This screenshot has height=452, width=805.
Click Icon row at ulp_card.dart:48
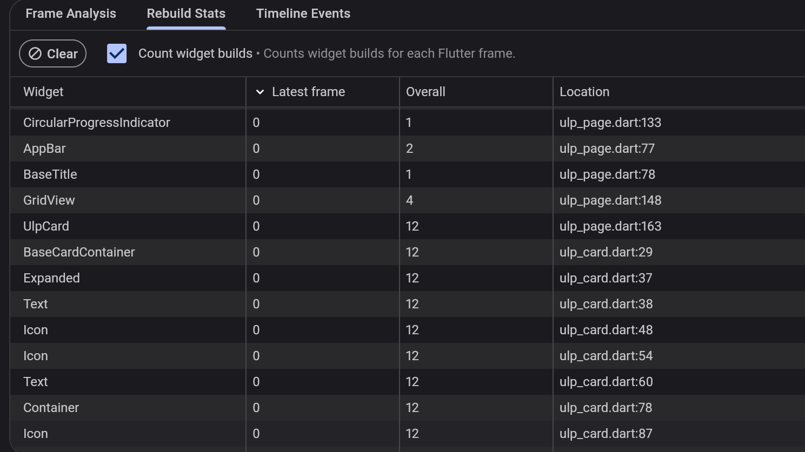tap(408, 330)
